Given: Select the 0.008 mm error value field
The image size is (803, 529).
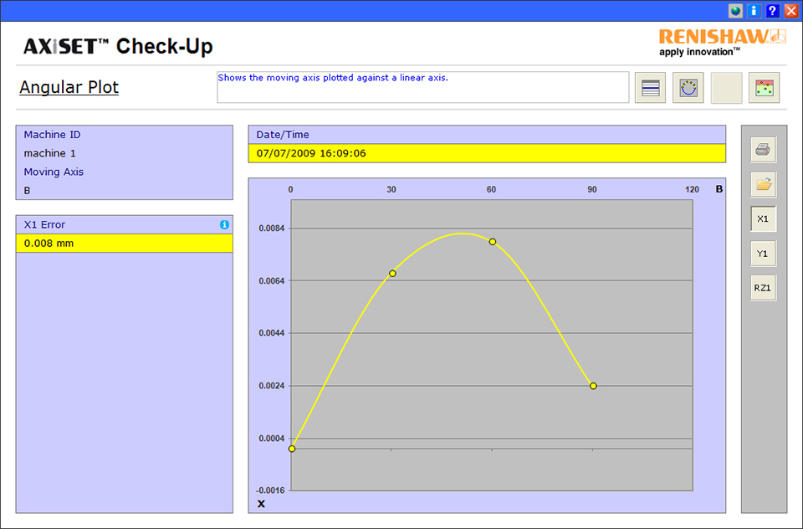Looking at the screenshot, I should (x=124, y=244).
